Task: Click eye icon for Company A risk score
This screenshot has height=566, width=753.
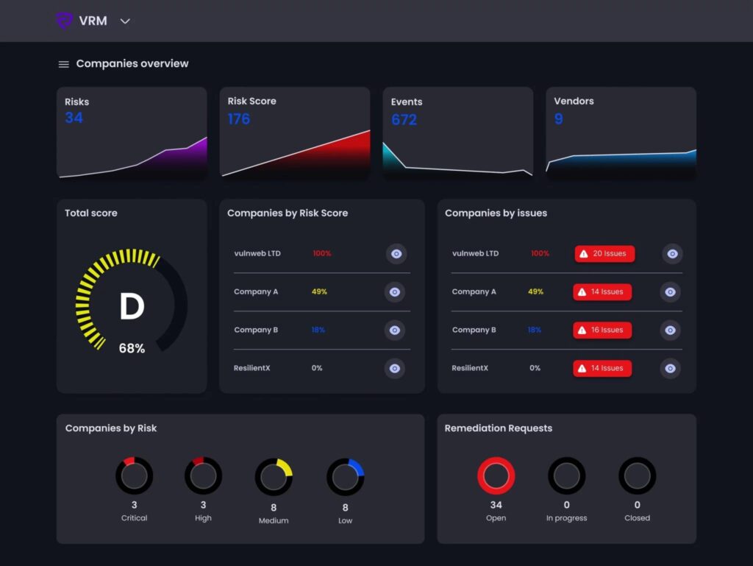Action: coord(395,292)
